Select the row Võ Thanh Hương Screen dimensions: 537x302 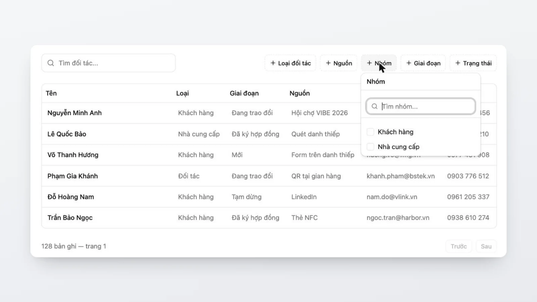pos(269,155)
